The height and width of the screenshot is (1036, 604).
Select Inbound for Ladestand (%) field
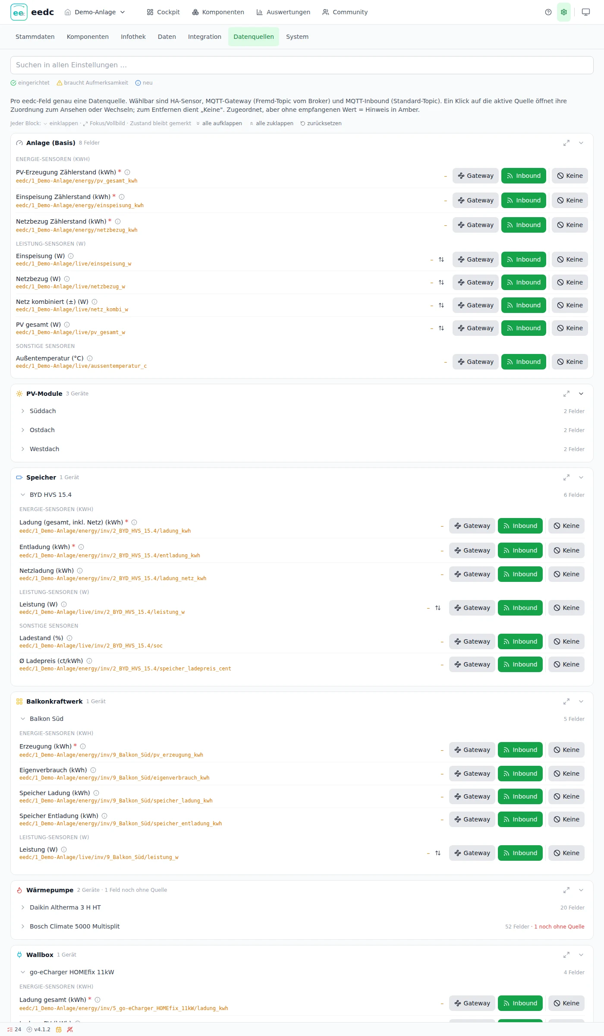pyautogui.click(x=520, y=641)
